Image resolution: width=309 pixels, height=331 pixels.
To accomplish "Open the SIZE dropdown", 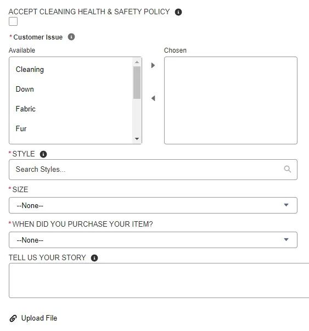I will 153,205.
